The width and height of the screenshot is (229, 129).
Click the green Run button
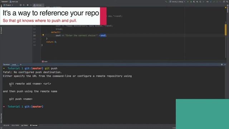click(x=188, y=1)
